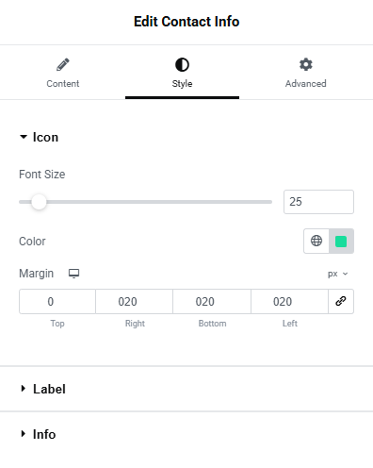Expand the Label section
The width and height of the screenshot is (373, 468).
[42, 389]
